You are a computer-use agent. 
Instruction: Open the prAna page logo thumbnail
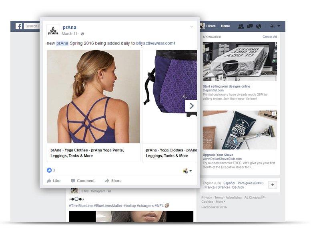(53, 31)
